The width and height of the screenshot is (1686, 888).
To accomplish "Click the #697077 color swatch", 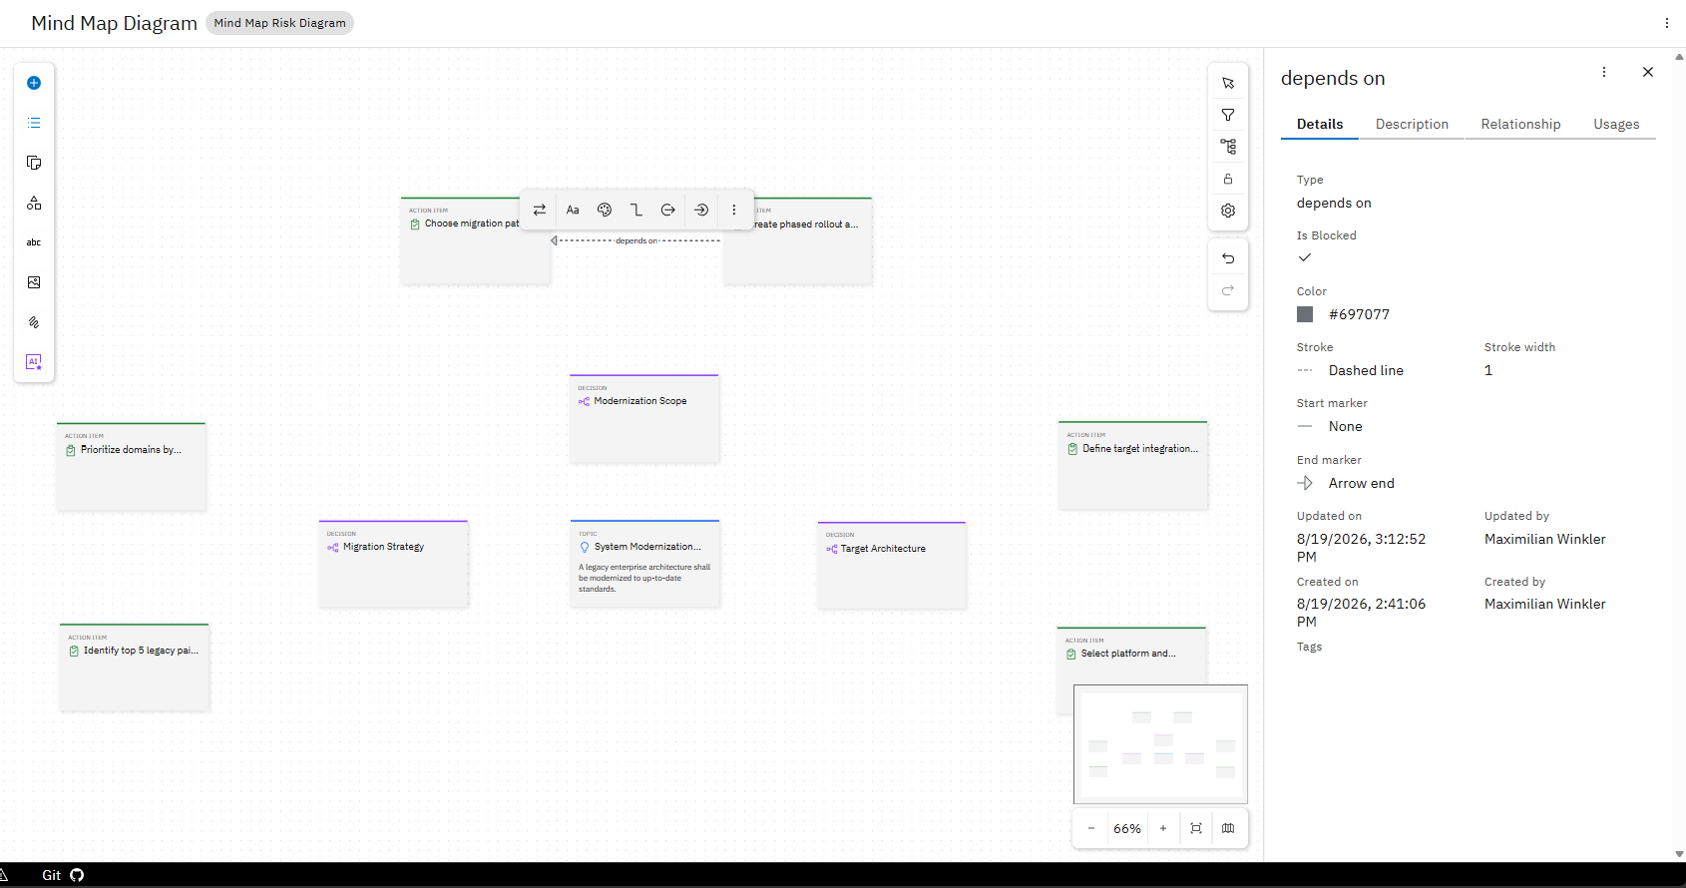I will 1305,314.
